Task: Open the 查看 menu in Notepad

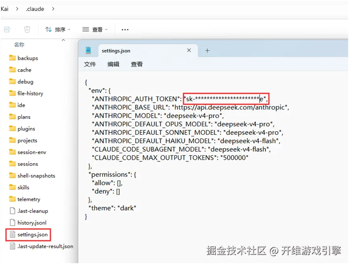Action: click(137, 64)
